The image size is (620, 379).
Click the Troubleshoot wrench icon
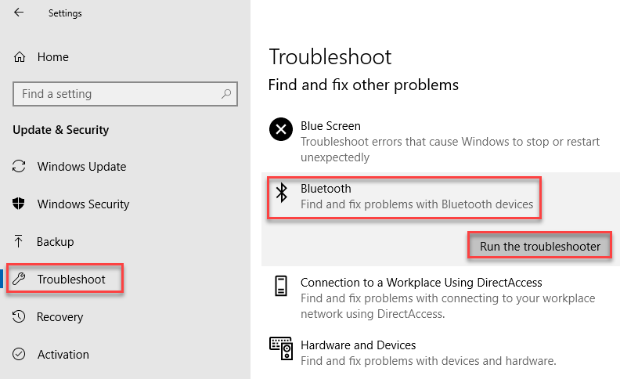pyautogui.click(x=19, y=279)
